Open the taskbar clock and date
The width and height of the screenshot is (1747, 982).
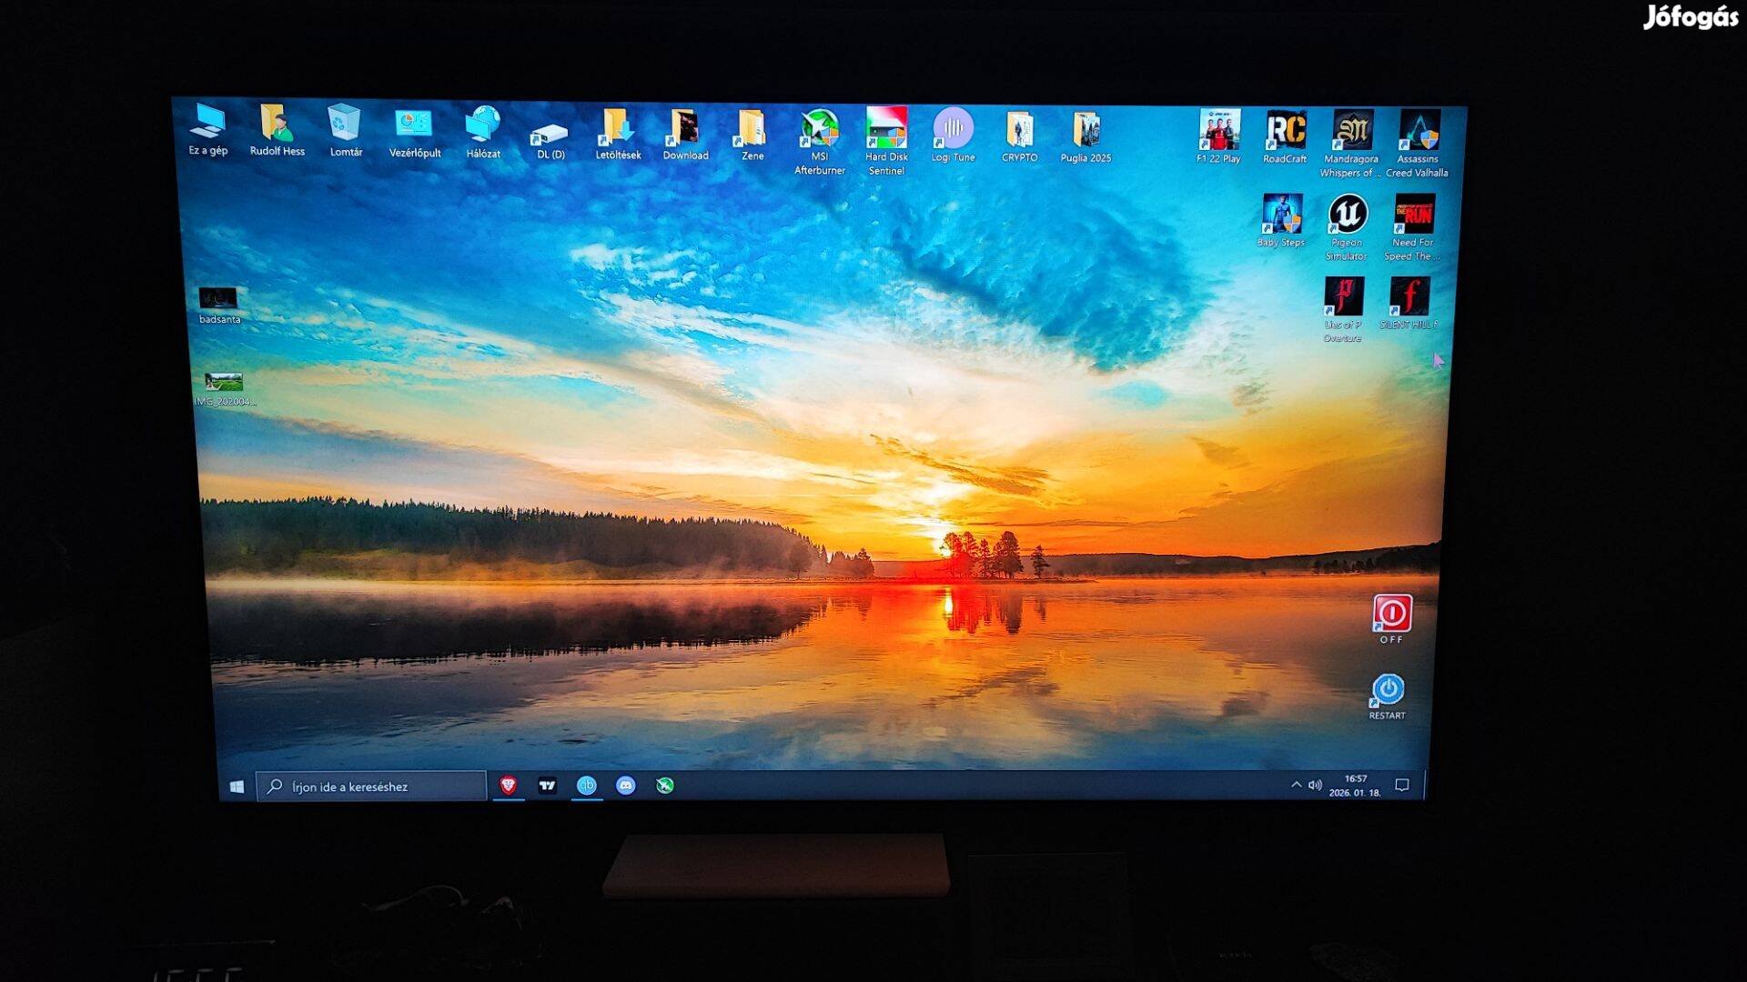click(1355, 786)
